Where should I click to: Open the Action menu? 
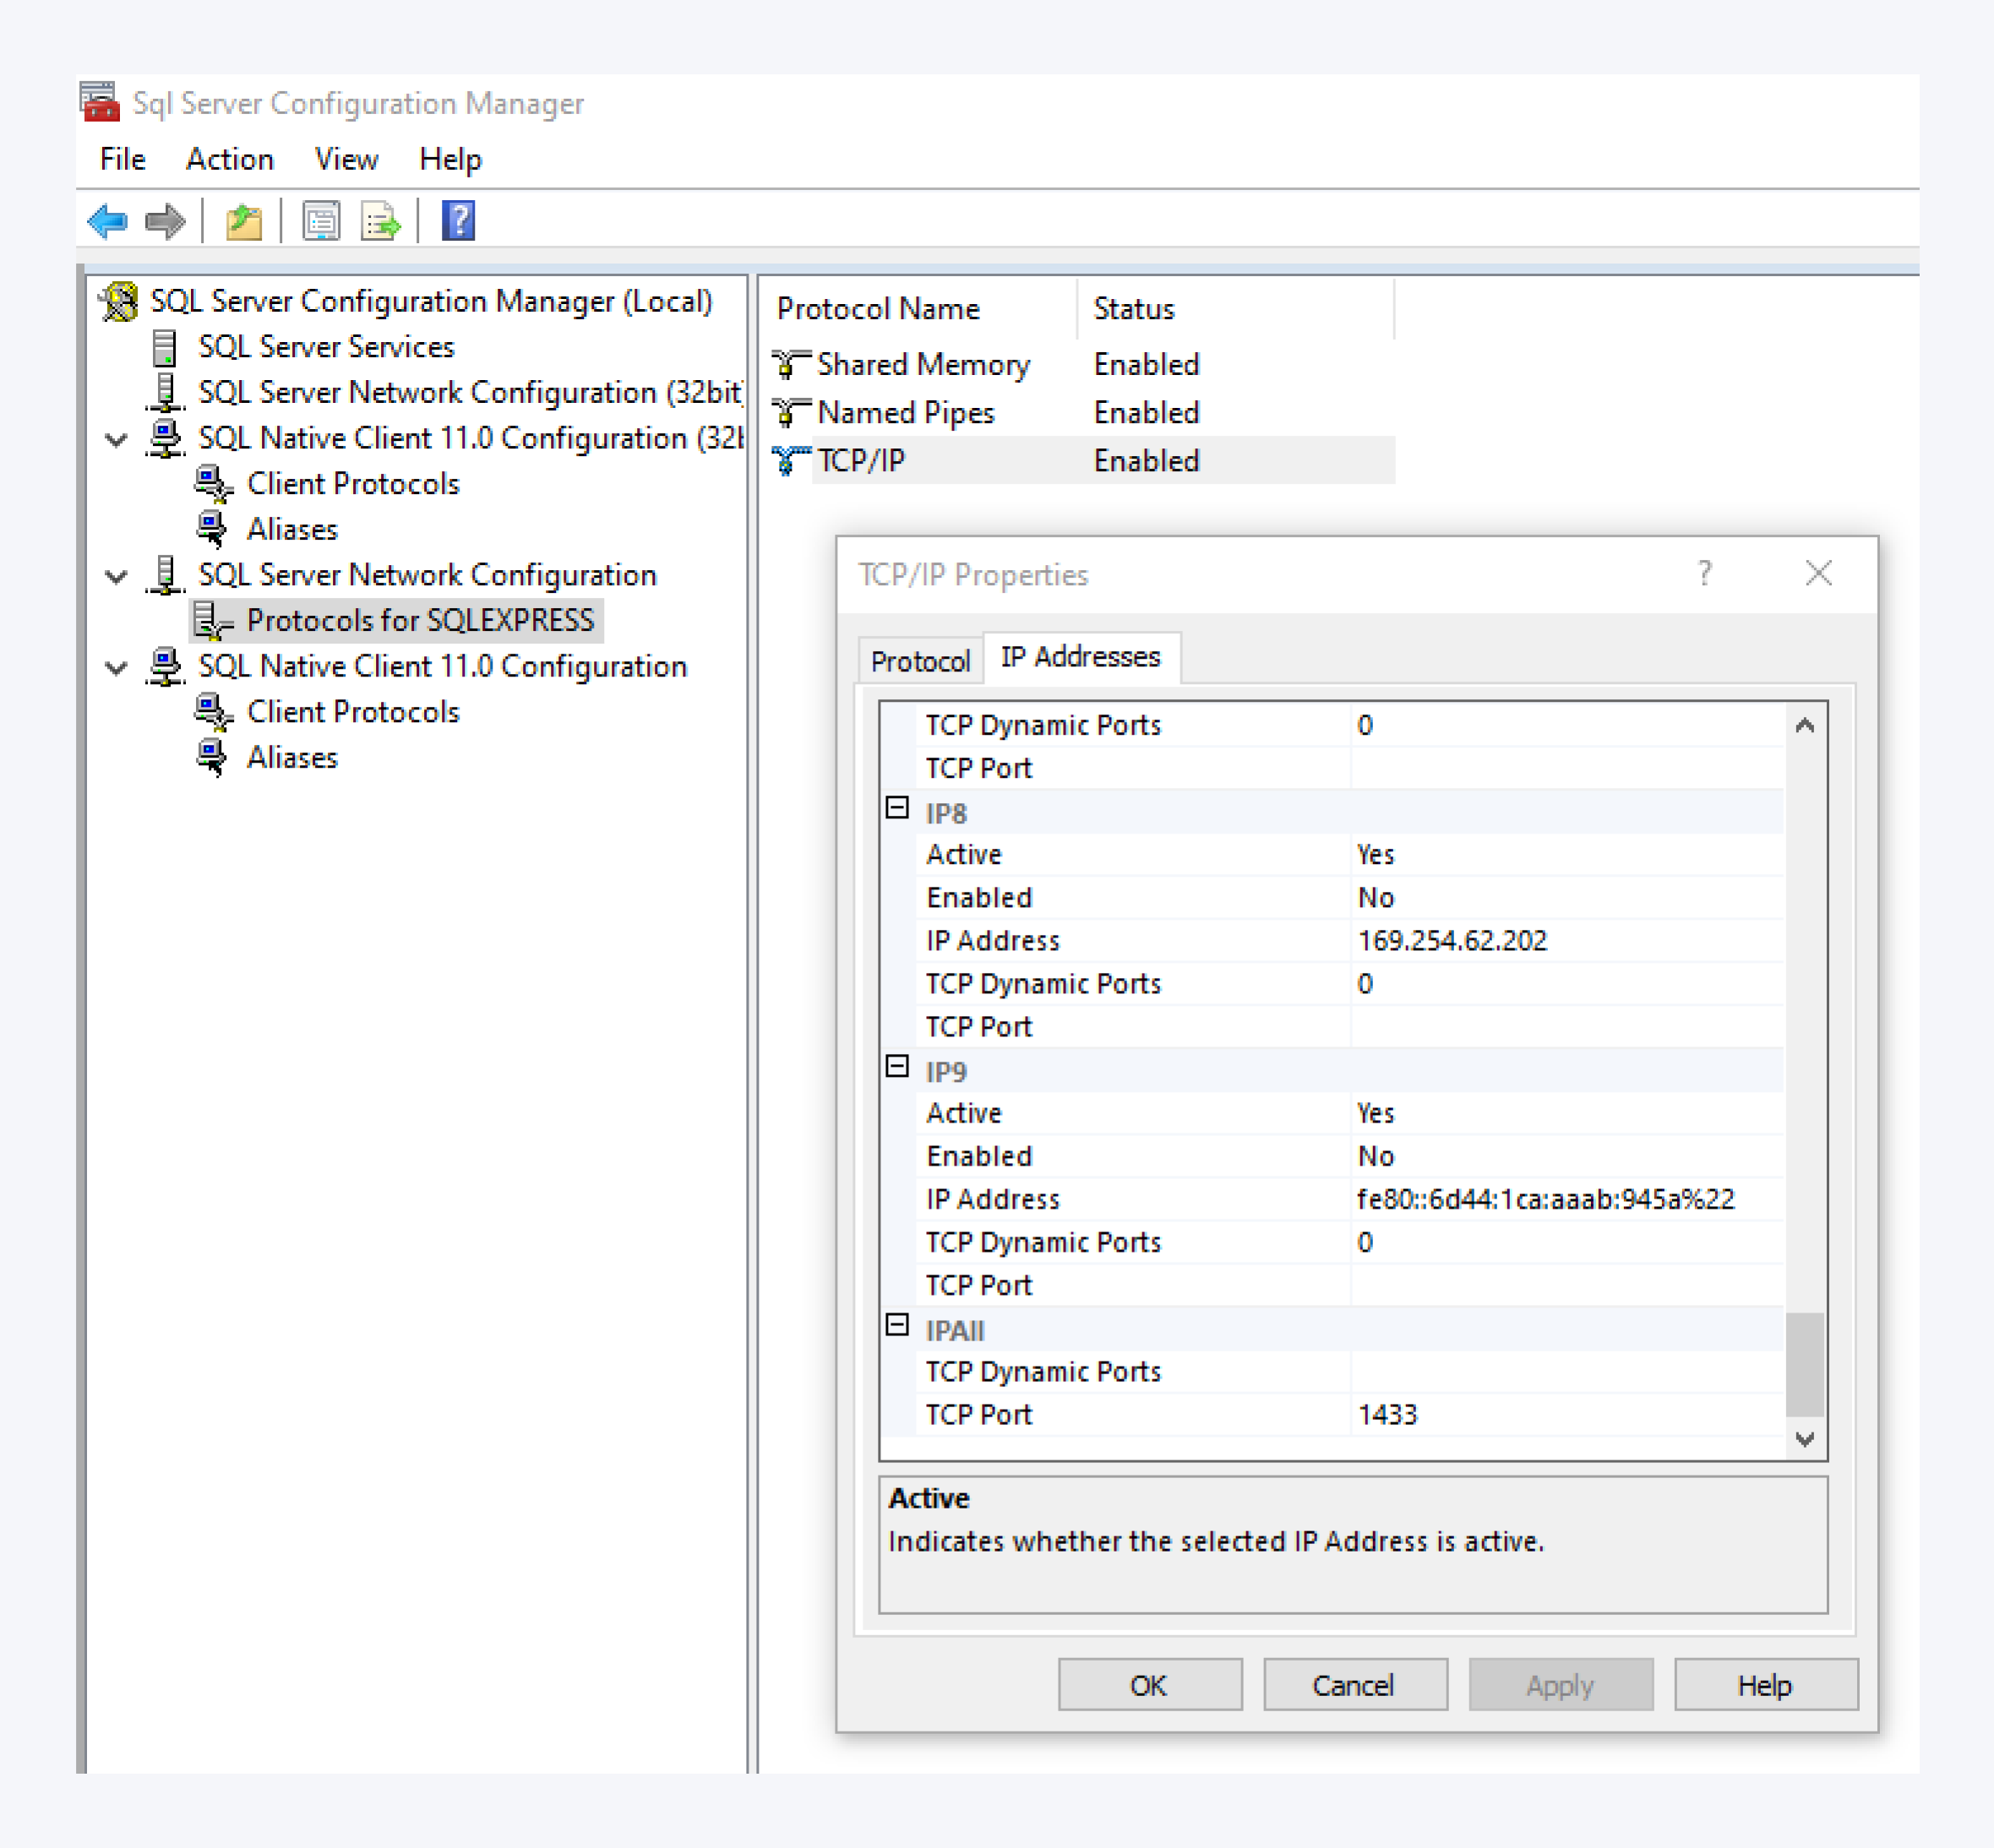[230, 159]
